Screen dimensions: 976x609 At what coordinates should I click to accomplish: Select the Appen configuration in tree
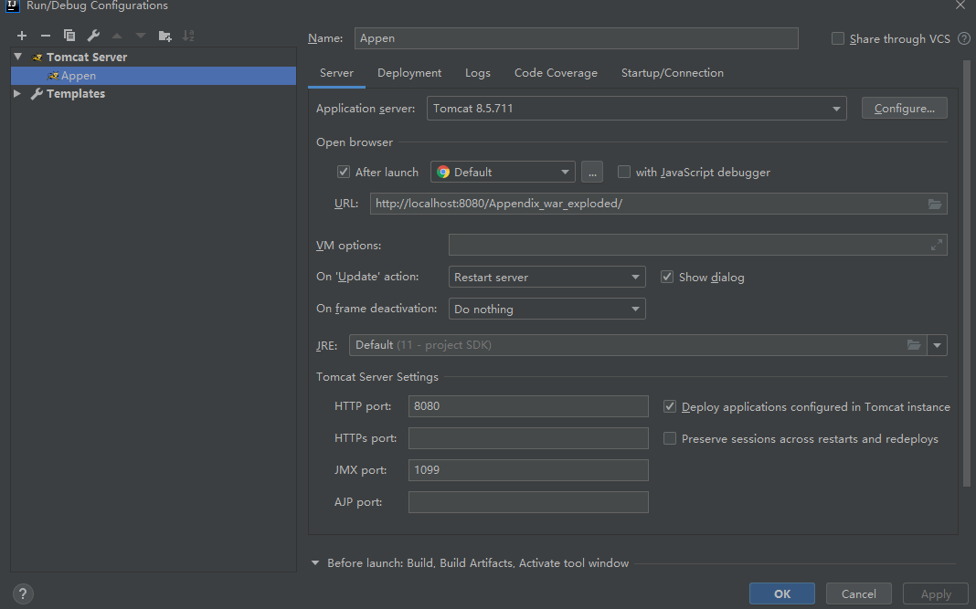[x=154, y=76]
